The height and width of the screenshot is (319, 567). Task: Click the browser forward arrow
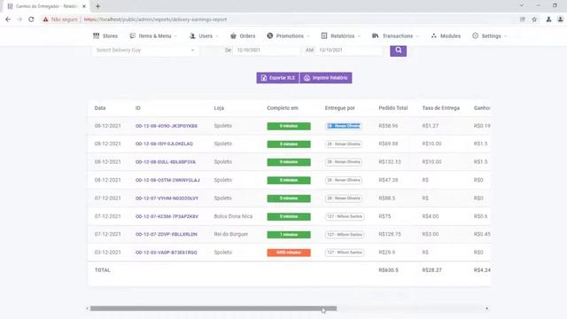click(19, 19)
